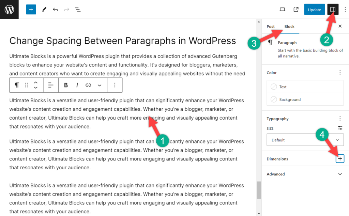Viewport: 349px width, 216px height.
Task: Open the top bar Options three-dot menu
Action: click(x=345, y=10)
